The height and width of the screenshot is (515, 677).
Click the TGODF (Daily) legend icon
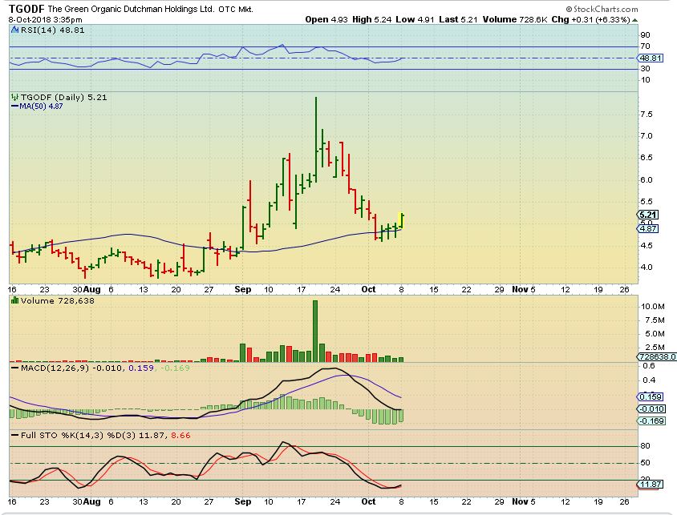14,97
